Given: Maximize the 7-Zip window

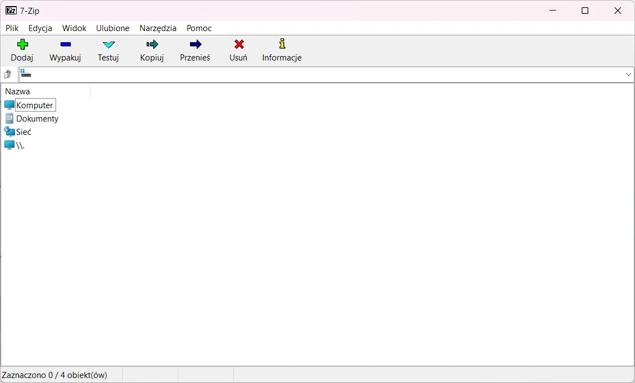Looking at the screenshot, I should click(x=585, y=11).
